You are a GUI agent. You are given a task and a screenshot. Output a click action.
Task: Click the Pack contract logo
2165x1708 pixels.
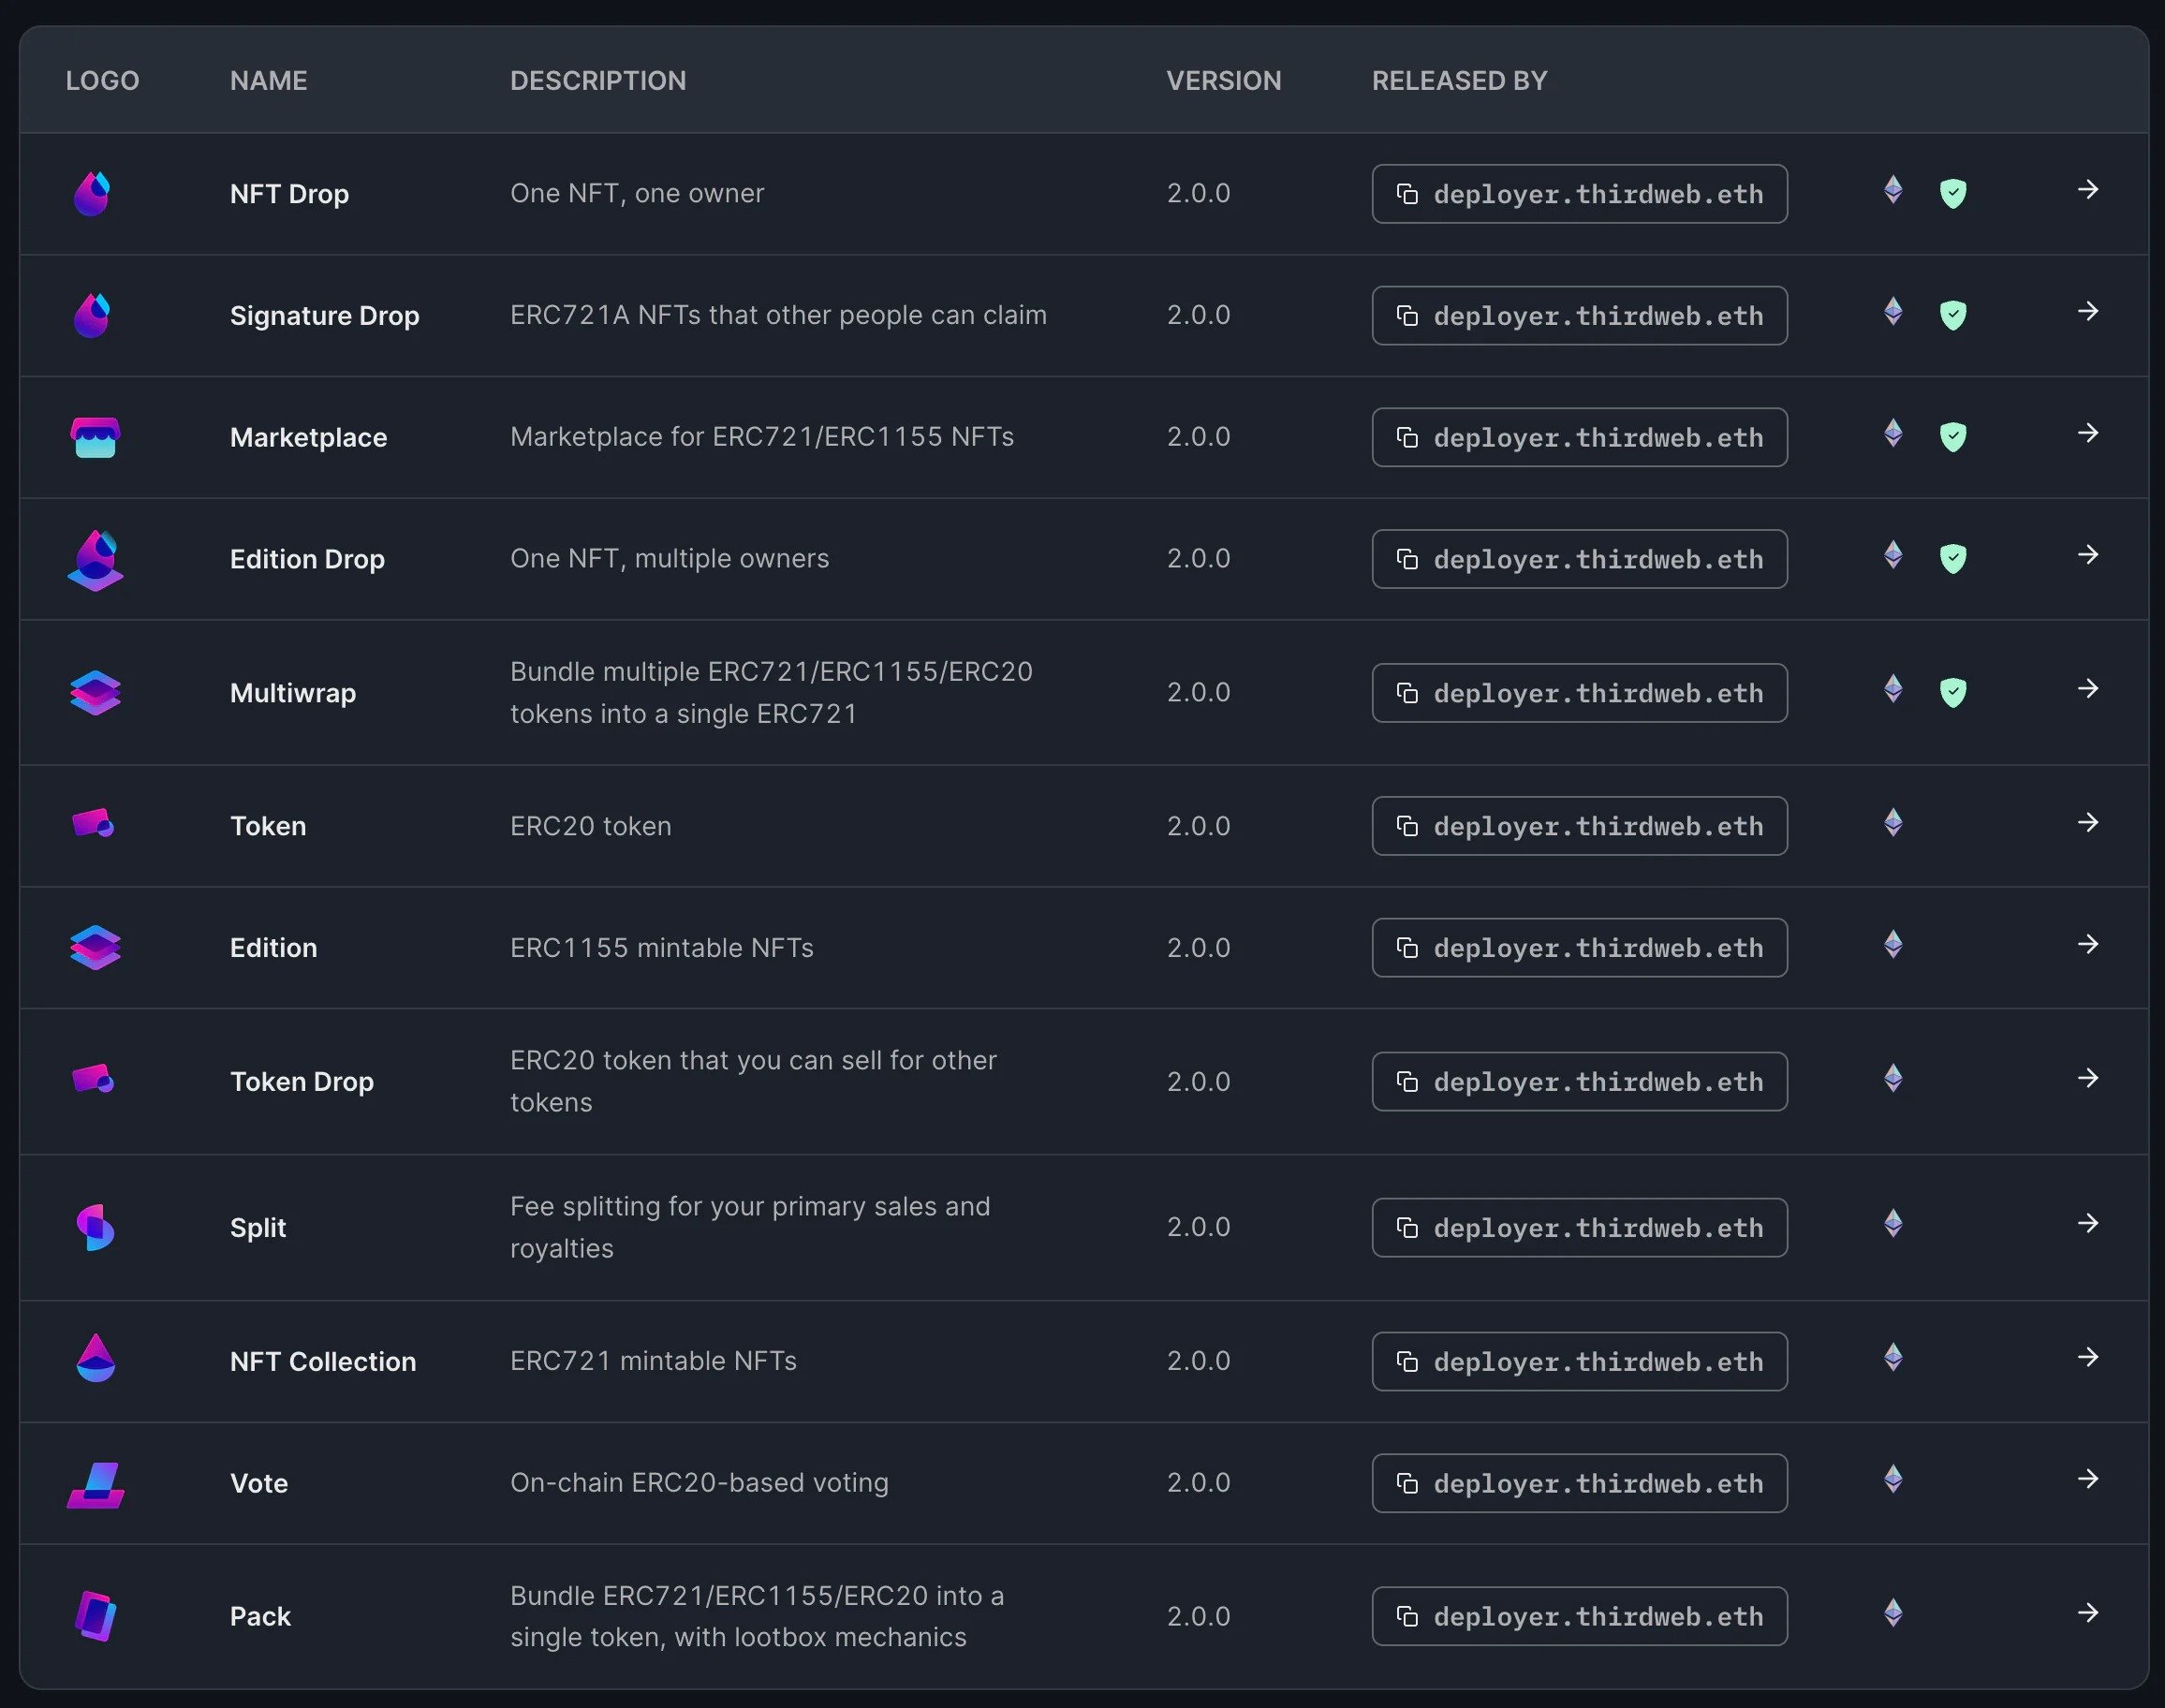click(x=95, y=1616)
